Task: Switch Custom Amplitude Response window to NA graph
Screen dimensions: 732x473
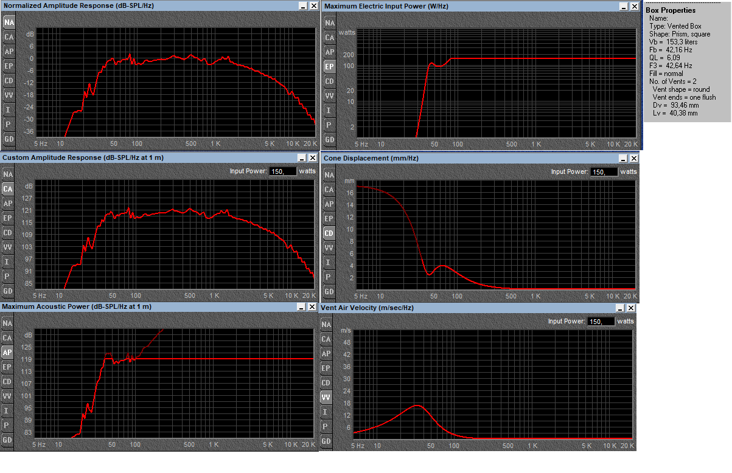Action: pyautogui.click(x=8, y=174)
